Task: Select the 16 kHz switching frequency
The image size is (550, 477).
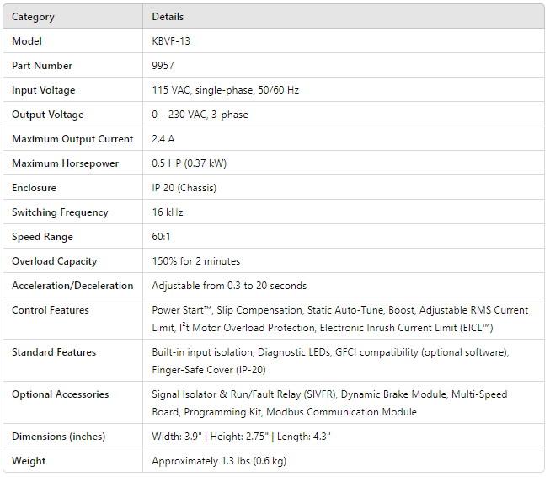Action: coord(167,212)
